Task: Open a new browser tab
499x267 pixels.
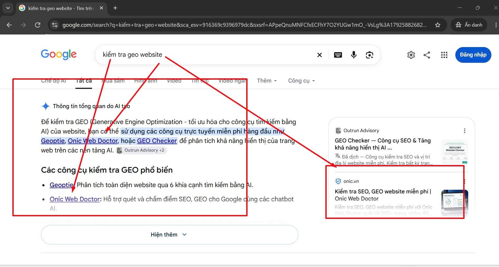Action: 115,8
